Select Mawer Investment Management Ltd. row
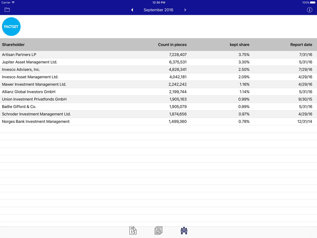Viewport: 317px width, 238px height. tap(158, 84)
